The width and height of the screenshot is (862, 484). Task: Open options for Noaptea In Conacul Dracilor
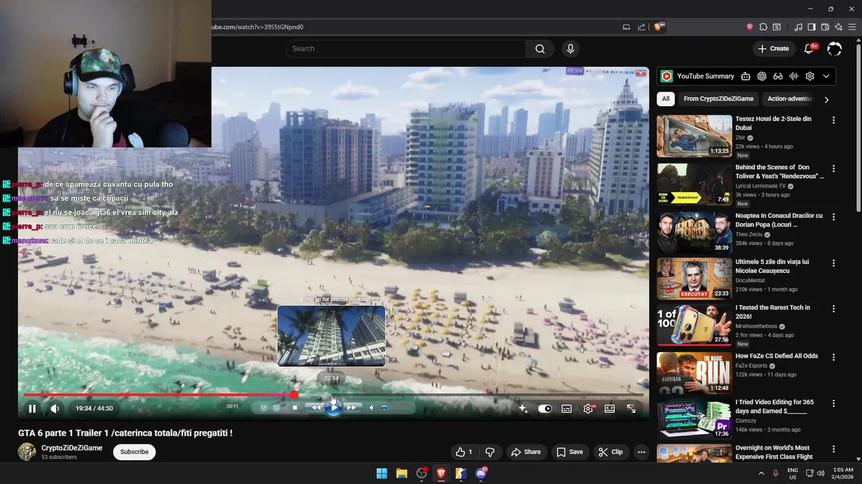(833, 217)
